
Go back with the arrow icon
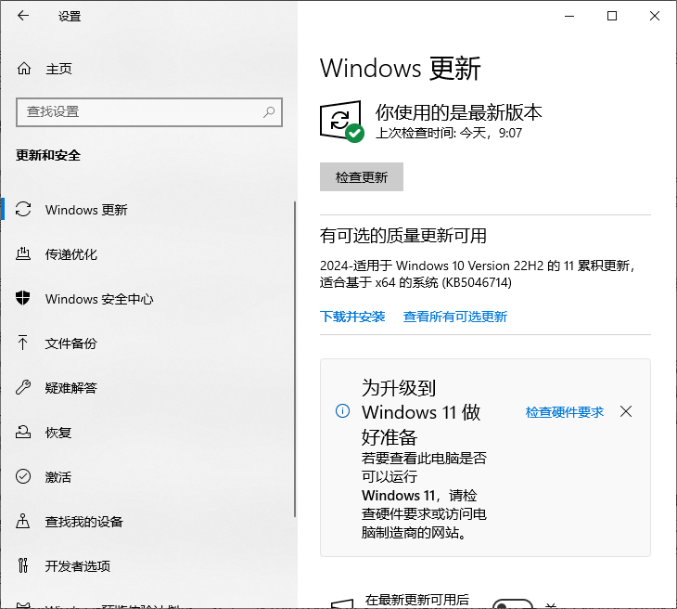click(23, 16)
